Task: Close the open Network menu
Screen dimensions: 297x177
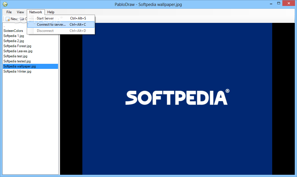Action: 36,12
